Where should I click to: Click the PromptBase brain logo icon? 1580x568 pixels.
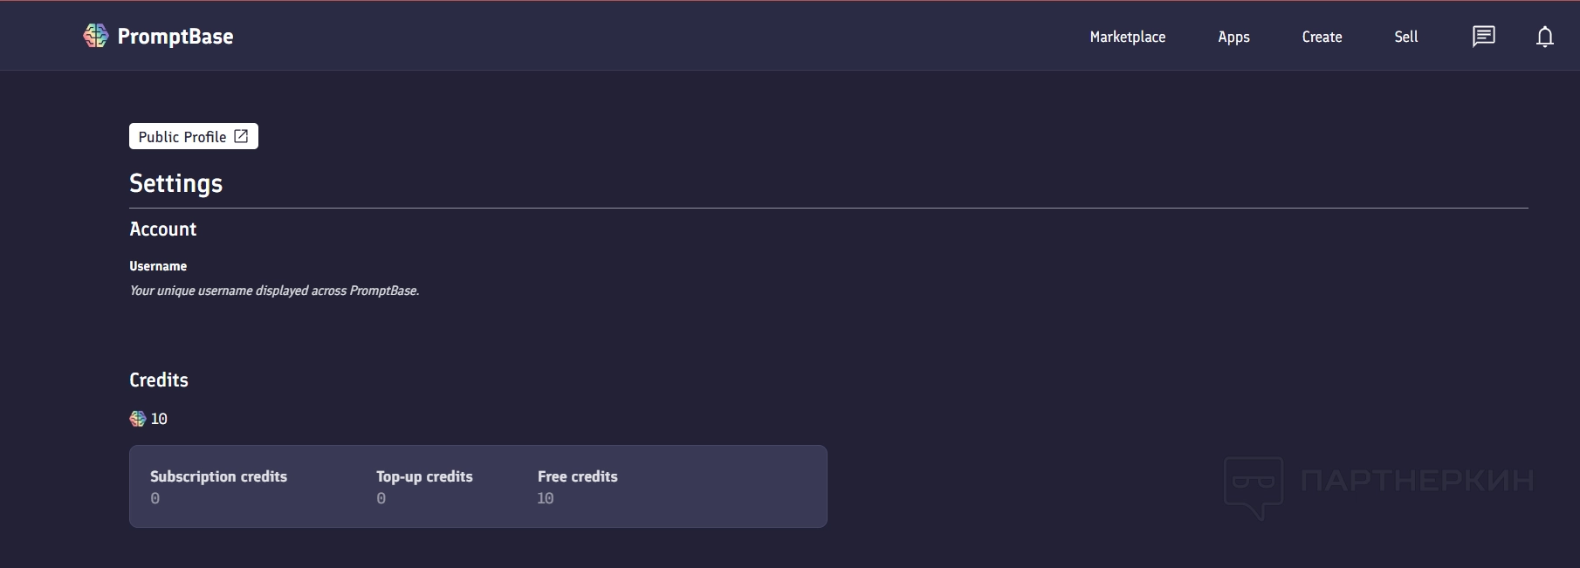tap(95, 36)
